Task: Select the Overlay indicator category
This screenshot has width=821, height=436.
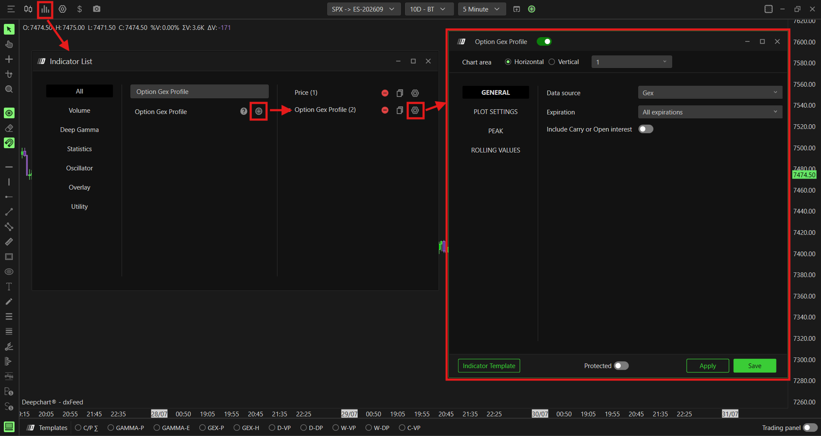Action: pyautogui.click(x=80, y=187)
